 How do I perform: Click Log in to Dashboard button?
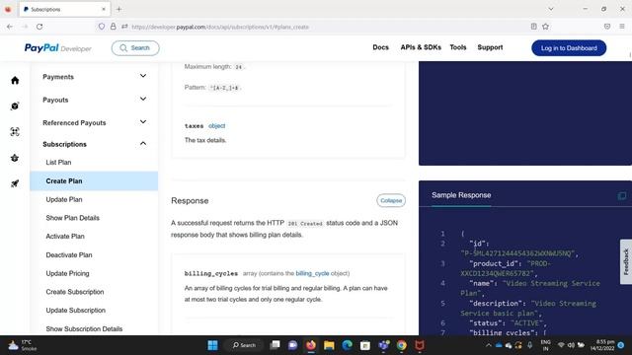coord(569,48)
